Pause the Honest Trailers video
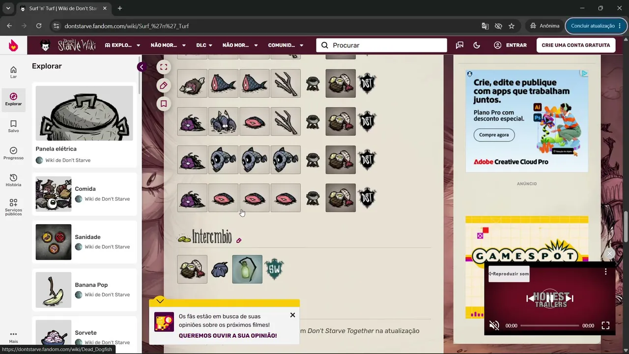629x354 pixels. 550,298
